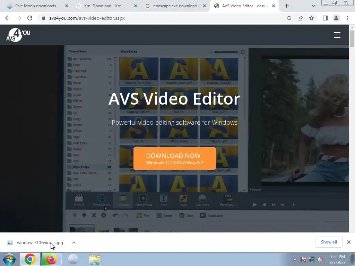Close the AVS Video Editor tab
355x266 pixels.
(274, 6)
